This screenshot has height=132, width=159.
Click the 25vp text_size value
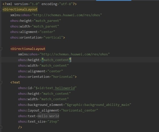point(53,122)
